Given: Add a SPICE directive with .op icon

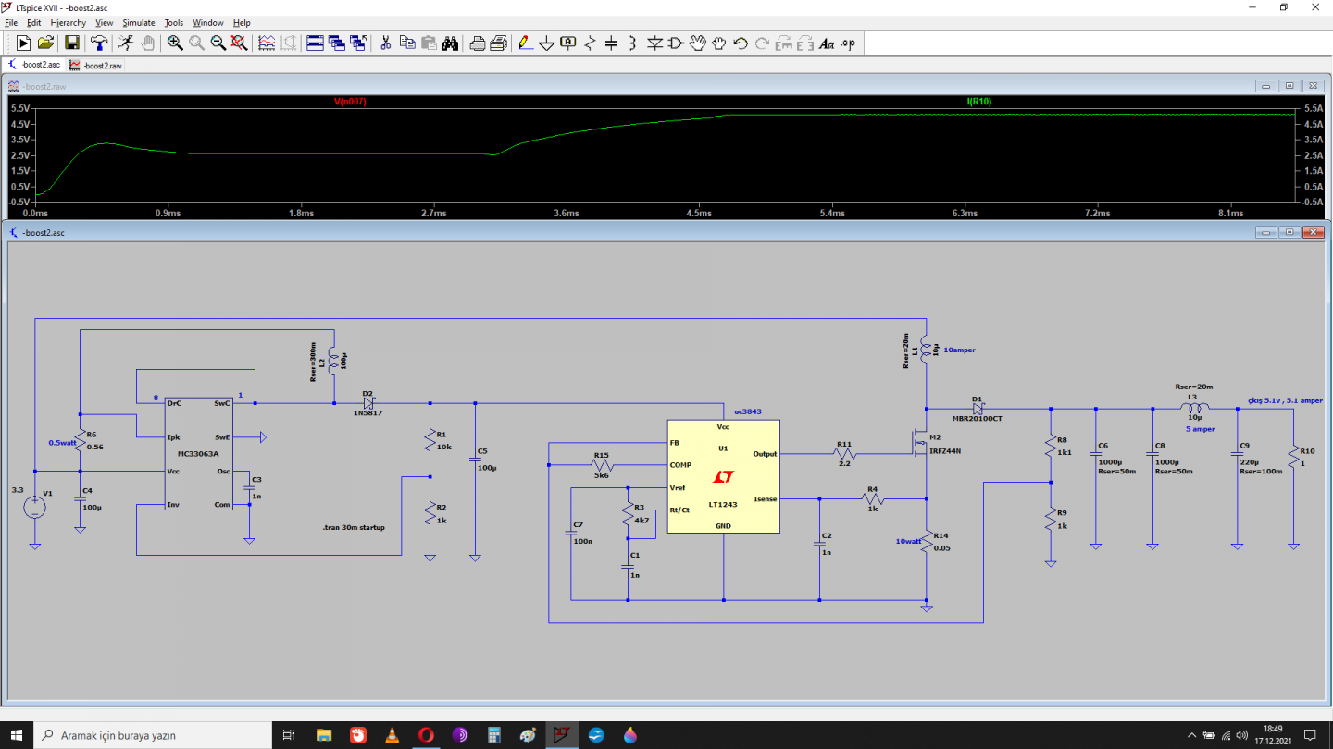Looking at the screenshot, I should coord(848,43).
